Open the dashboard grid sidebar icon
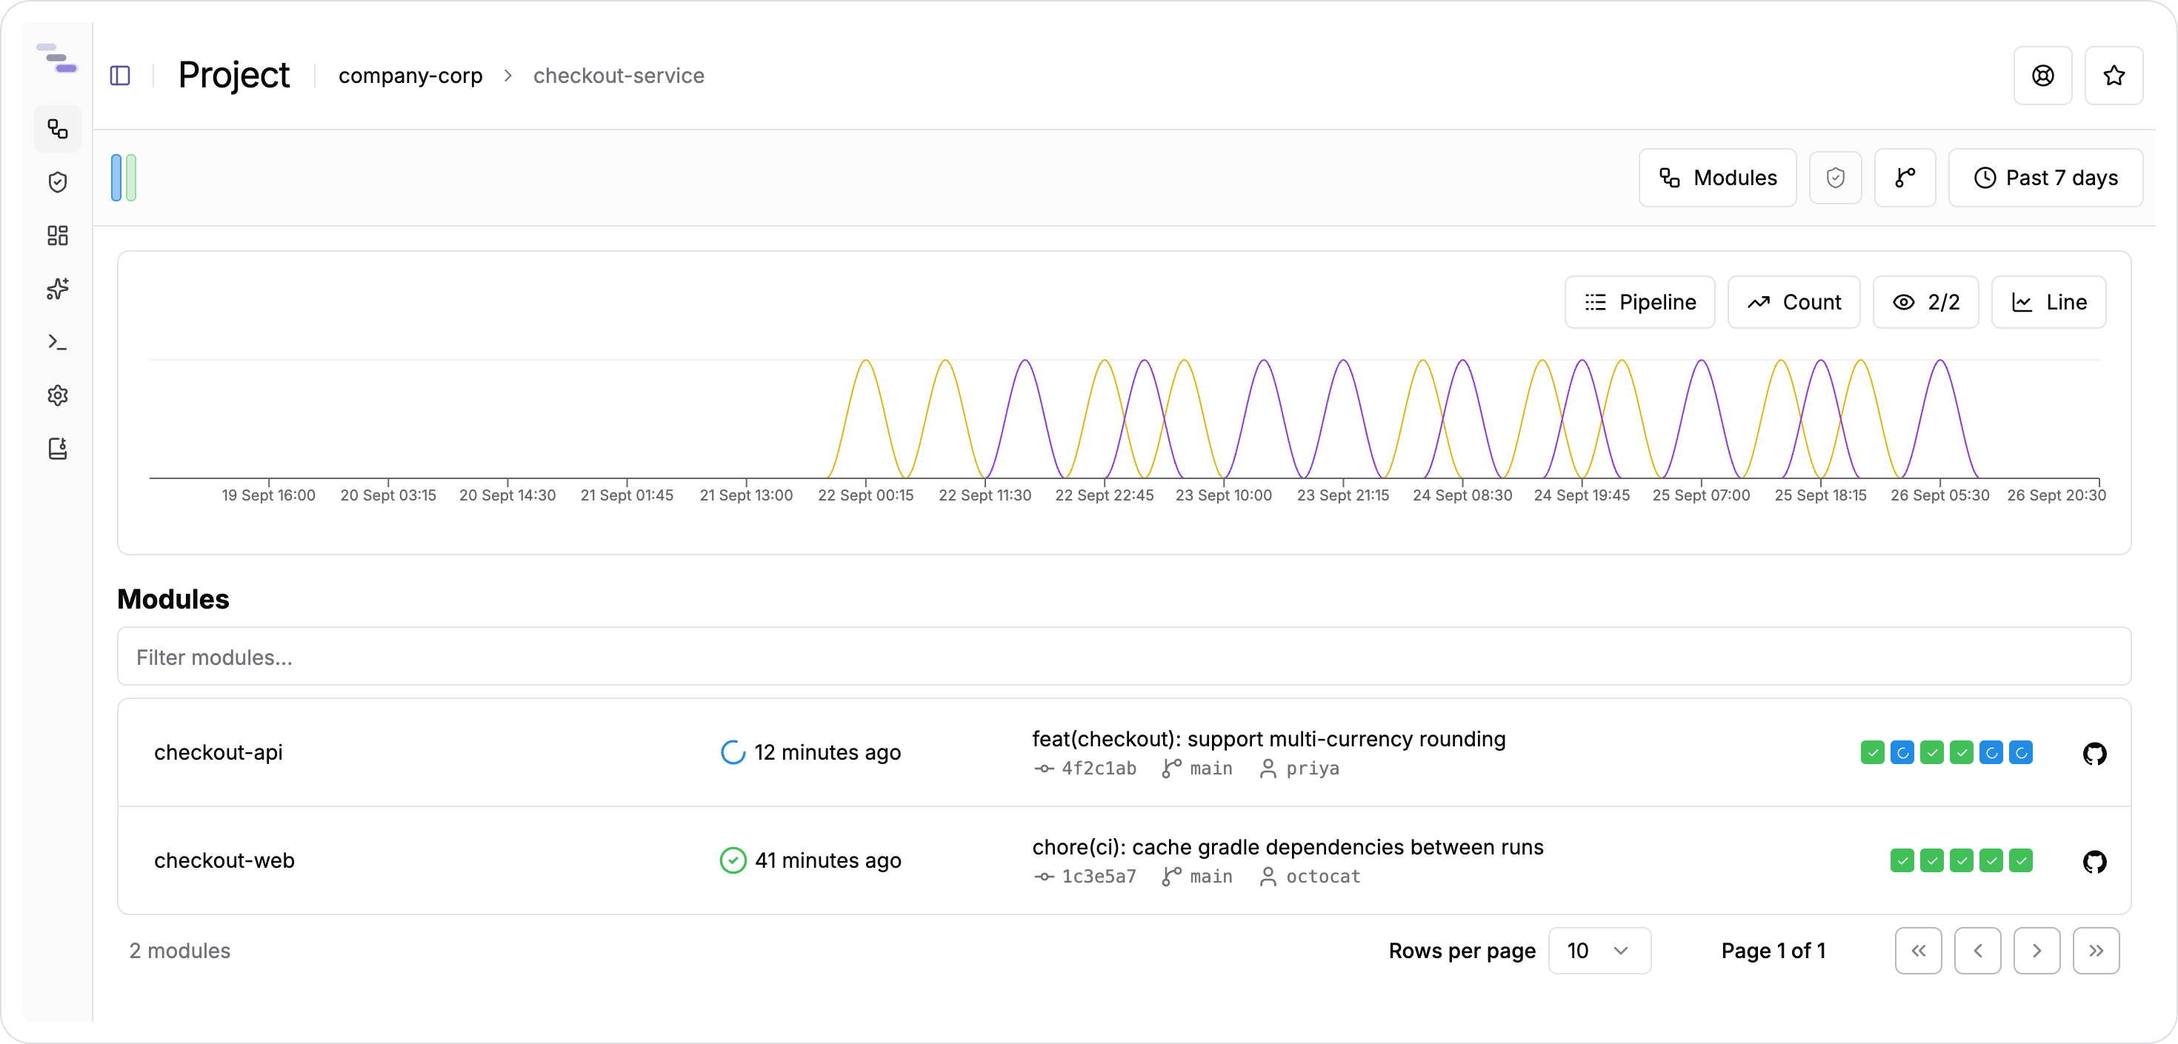Screen dimensions: 2178x1044 58,235
